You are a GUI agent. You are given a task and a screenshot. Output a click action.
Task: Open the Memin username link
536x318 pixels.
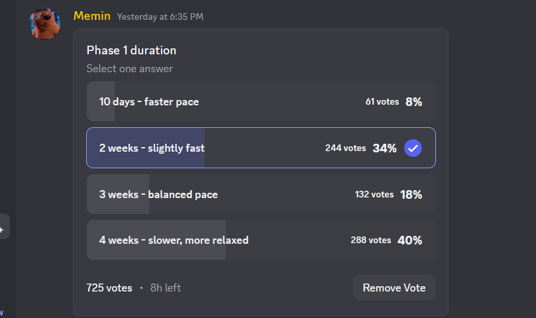click(x=92, y=16)
